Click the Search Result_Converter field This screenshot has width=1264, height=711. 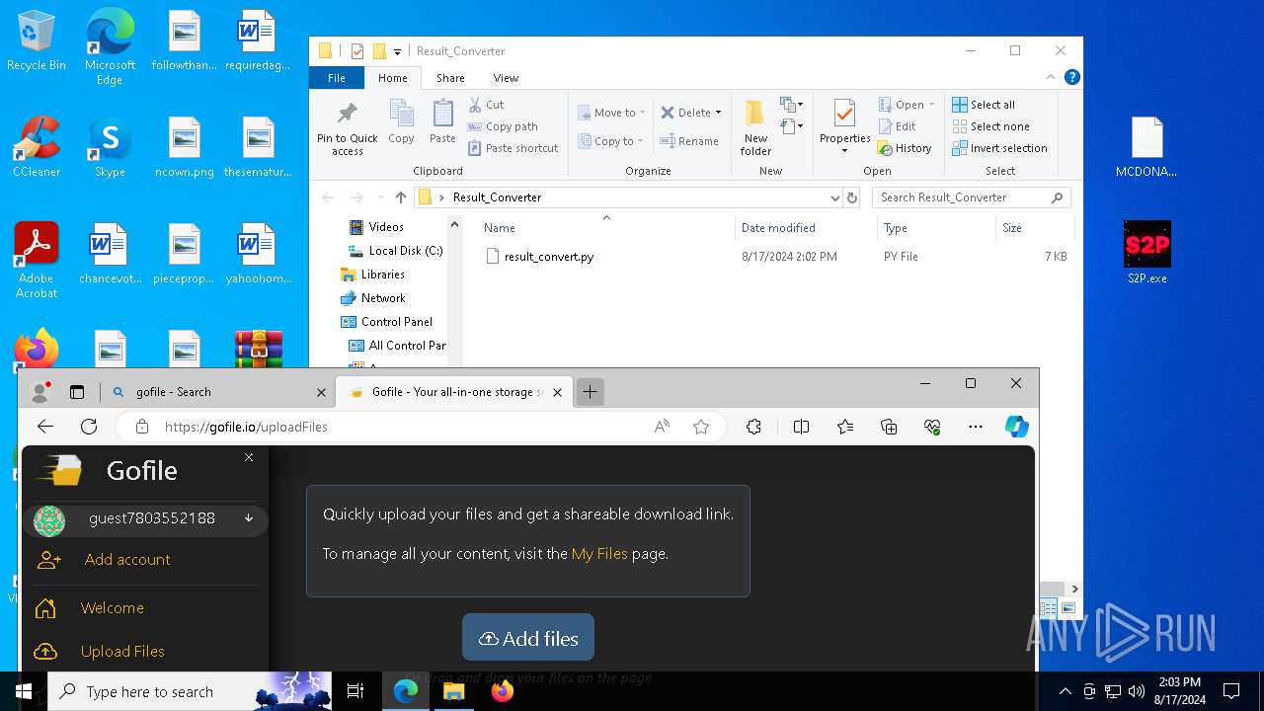[972, 197]
